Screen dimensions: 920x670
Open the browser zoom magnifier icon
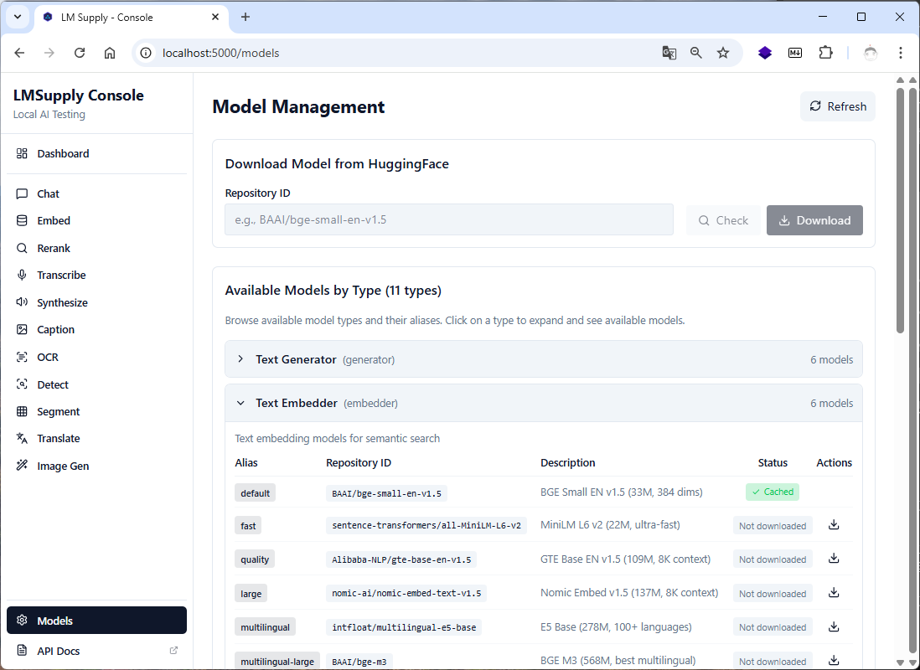coord(696,53)
